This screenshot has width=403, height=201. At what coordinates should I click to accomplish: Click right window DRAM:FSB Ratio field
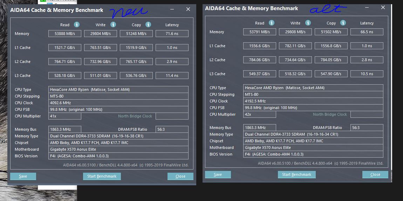[367, 128]
